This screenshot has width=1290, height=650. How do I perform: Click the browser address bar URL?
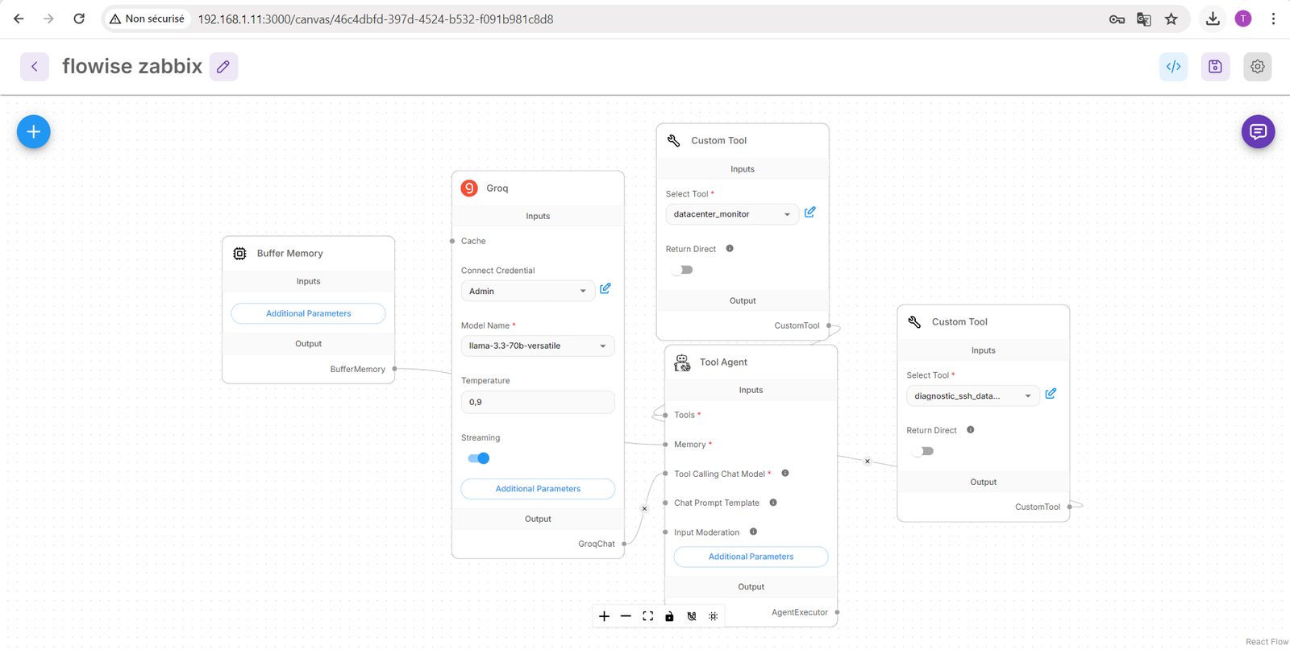(376, 19)
